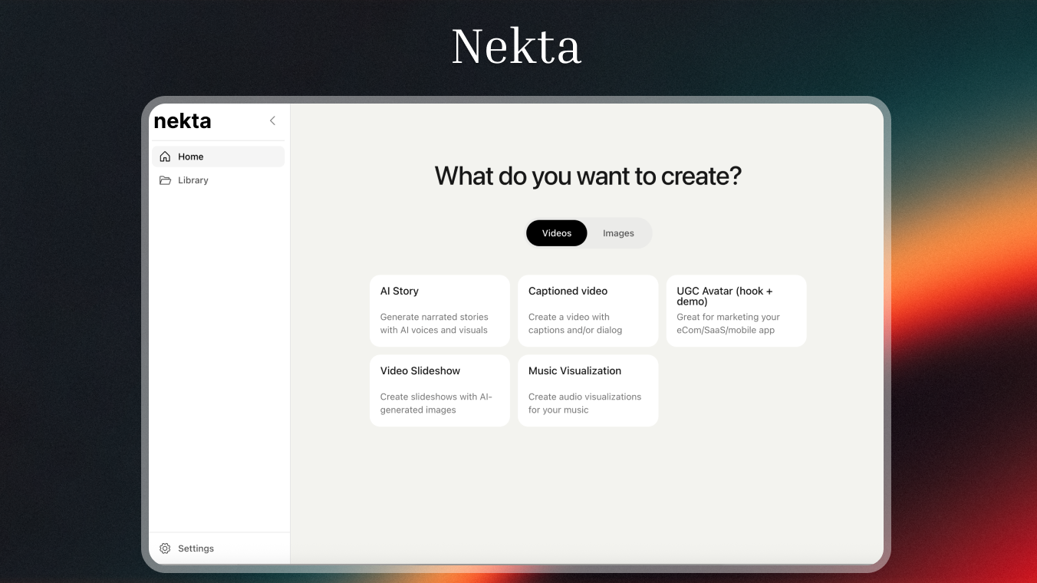Open the Video Slideshow creator
The height and width of the screenshot is (583, 1037).
click(439, 390)
